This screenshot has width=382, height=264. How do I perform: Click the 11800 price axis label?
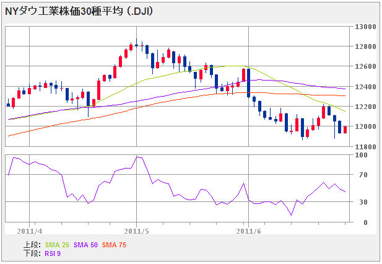click(365, 147)
